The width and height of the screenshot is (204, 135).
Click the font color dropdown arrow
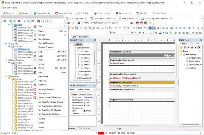163,33
